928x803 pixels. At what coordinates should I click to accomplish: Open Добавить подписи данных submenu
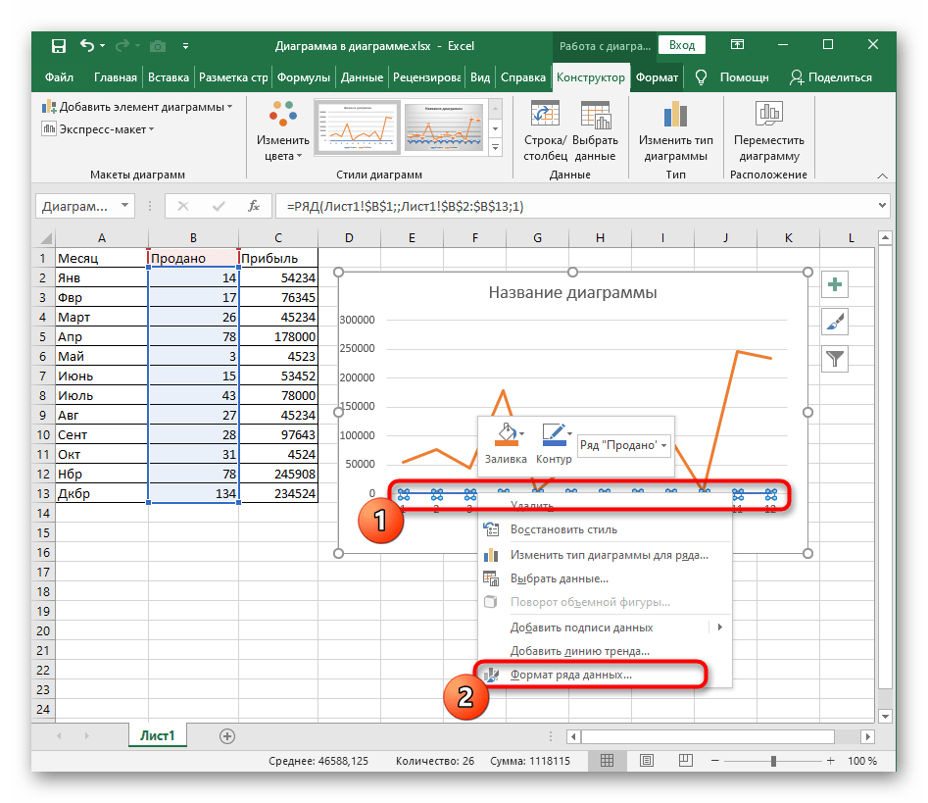605,627
